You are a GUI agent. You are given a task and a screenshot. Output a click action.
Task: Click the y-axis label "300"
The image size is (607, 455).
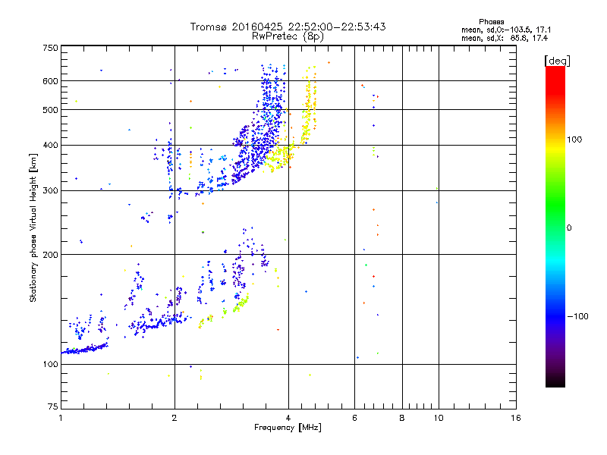pyautogui.click(x=50, y=190)
